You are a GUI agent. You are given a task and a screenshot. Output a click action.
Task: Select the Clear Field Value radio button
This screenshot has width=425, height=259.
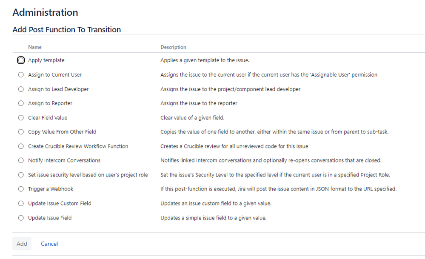click(21, 118)
